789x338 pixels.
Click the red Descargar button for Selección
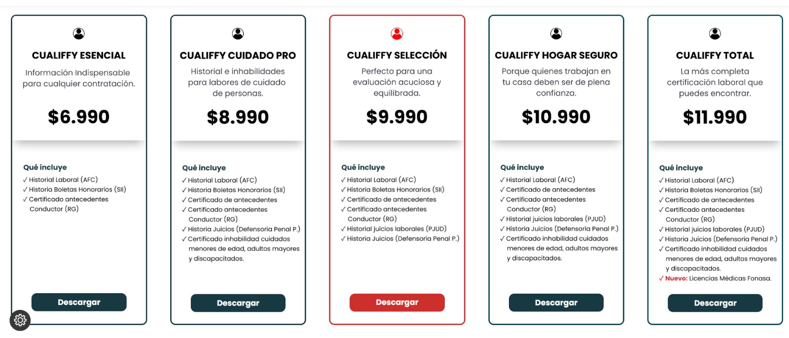coord(397,303)
